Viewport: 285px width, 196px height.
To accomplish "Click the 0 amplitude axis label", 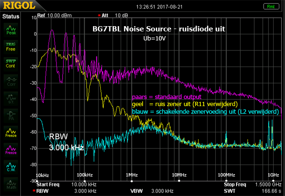I will 35,34.
